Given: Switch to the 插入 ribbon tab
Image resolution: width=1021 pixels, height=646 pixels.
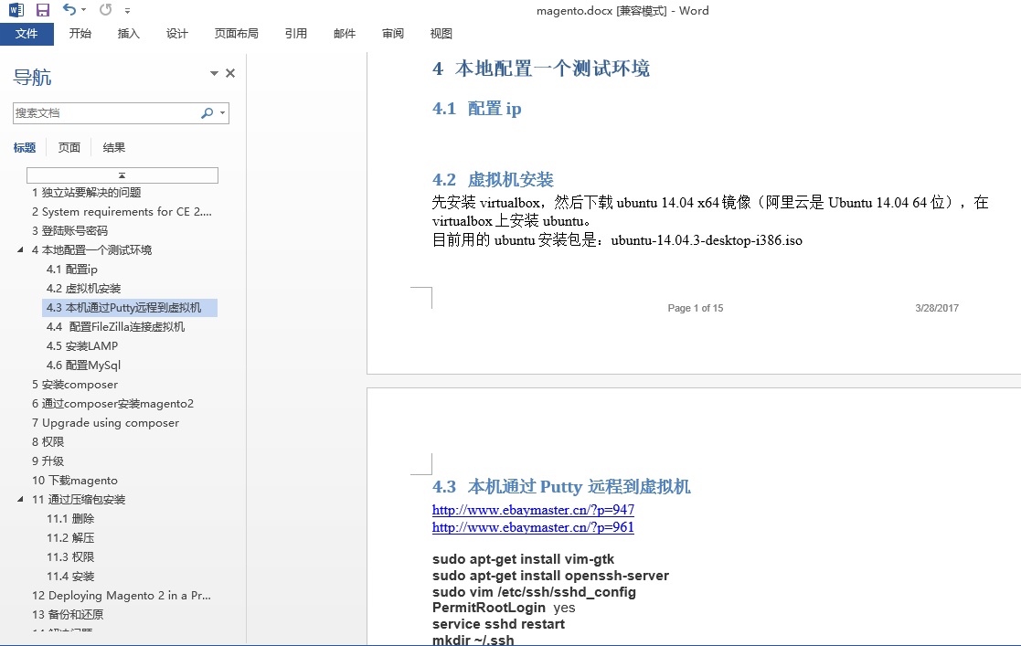Looking at the screenshot, I should 129,34.
